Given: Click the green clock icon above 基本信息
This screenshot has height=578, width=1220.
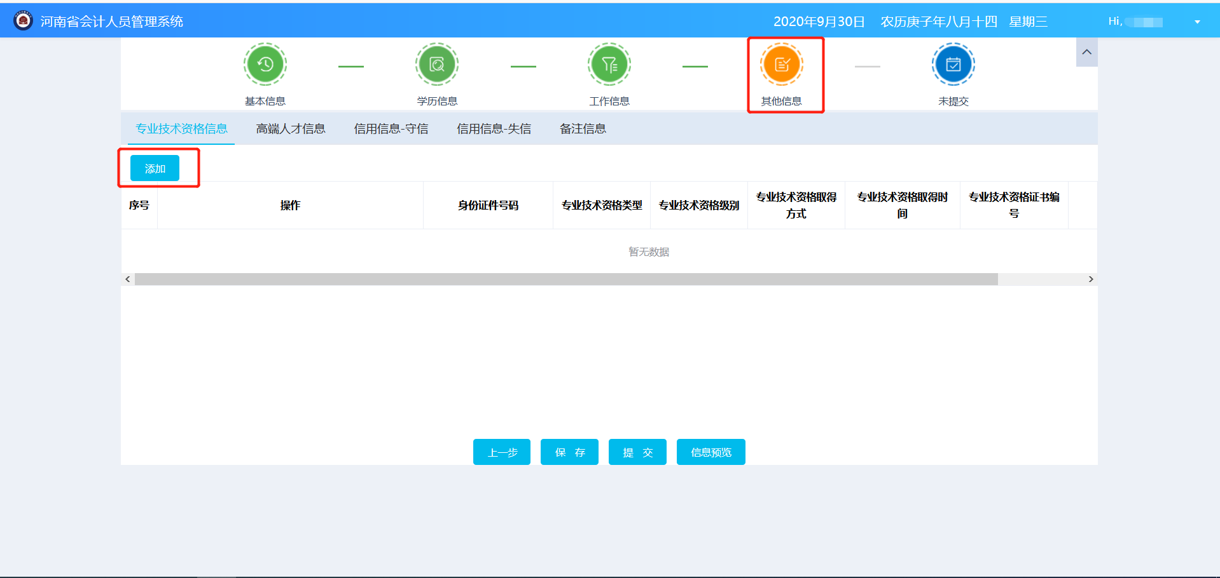Looking at the screenshot, I should pyautogui.click(x=265, y=64).
